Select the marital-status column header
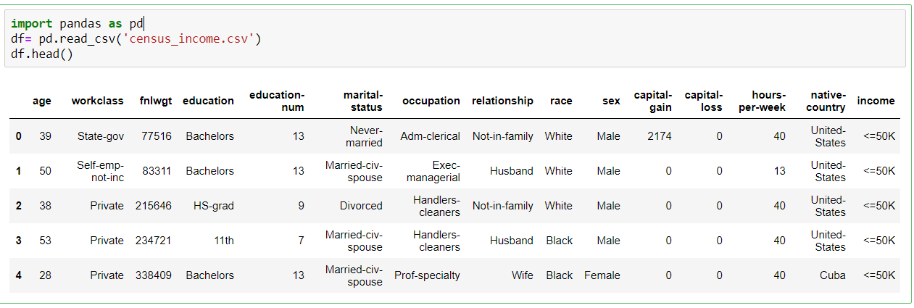Screen dimensions: 914x308 click(x=362, y=101)
